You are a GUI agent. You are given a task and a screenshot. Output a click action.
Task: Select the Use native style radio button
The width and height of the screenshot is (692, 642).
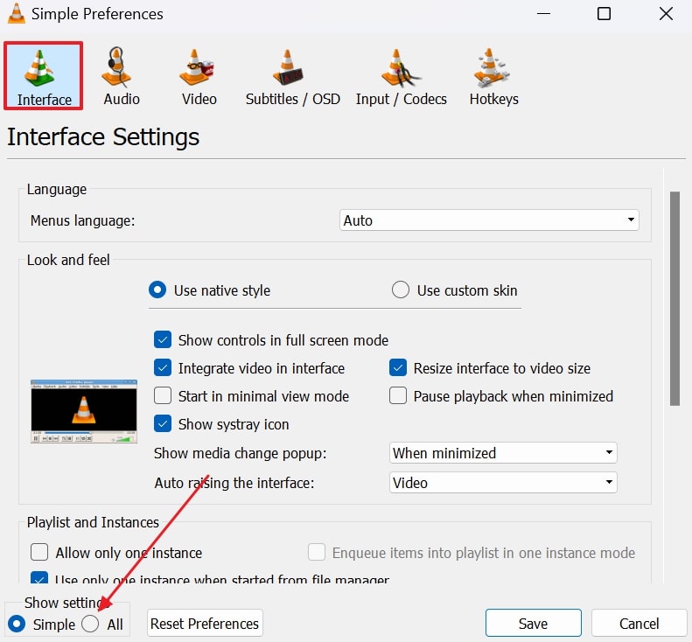pyautogui.click(x=157, y=290)
